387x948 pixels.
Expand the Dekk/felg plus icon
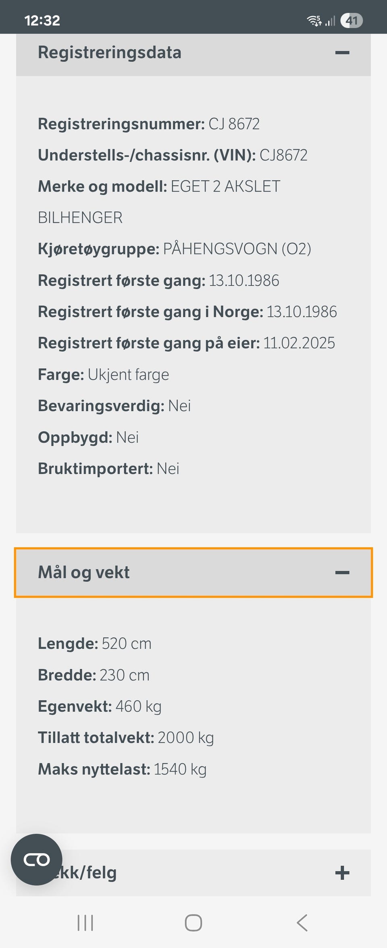point(342,872)
